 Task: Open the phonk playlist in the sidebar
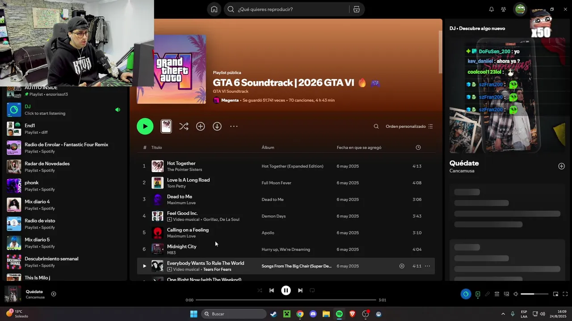pyautogui.click(x=65, y=186)
